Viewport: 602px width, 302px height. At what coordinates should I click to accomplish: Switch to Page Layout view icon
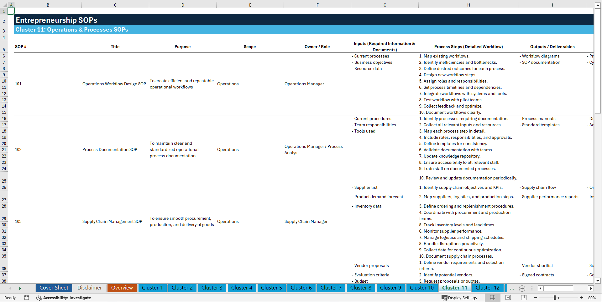tap(508, 298)
